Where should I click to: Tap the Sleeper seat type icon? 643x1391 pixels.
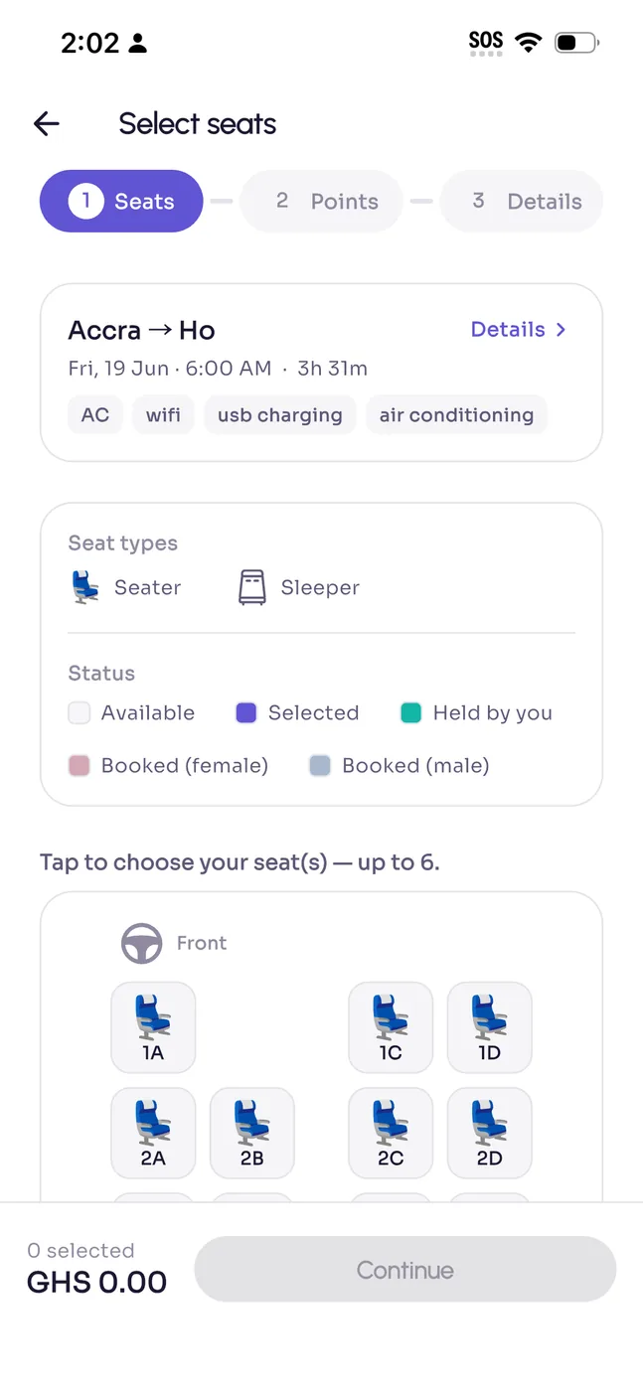(252, 587)
